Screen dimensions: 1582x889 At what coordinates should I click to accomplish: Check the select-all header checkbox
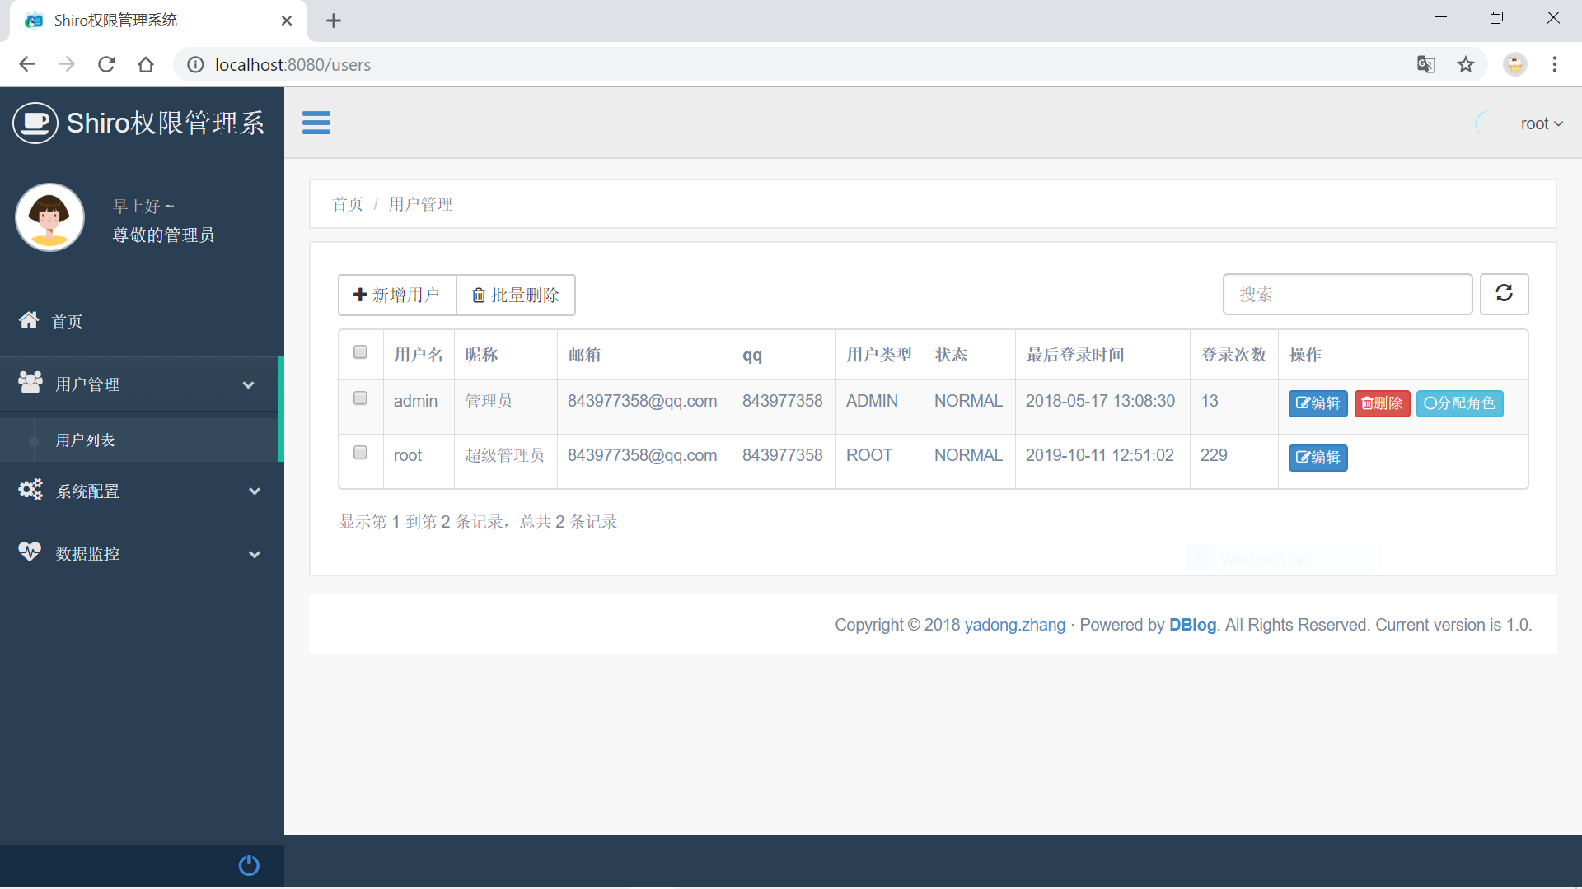point(360,352)
